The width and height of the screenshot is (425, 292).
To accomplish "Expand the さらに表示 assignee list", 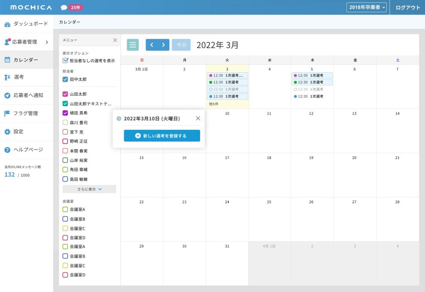I will coord(89,189).
